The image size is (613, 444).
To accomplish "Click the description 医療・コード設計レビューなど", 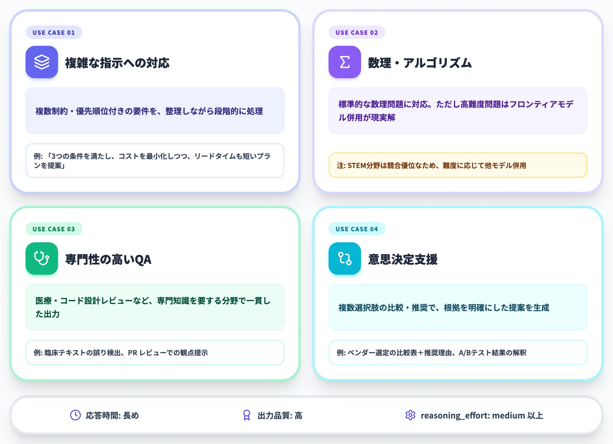I will coord(155,307).
